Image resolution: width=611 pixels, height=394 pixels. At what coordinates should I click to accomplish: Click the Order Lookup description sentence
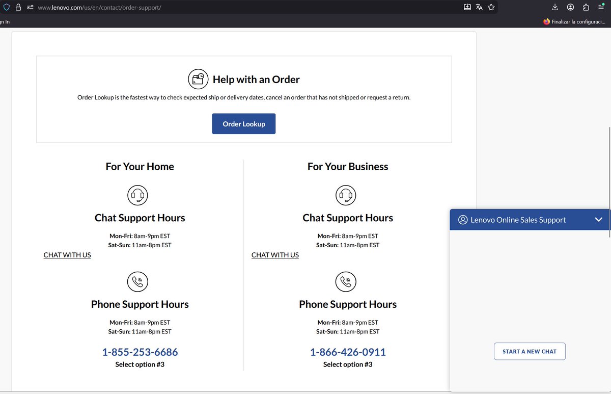[244, 97]
